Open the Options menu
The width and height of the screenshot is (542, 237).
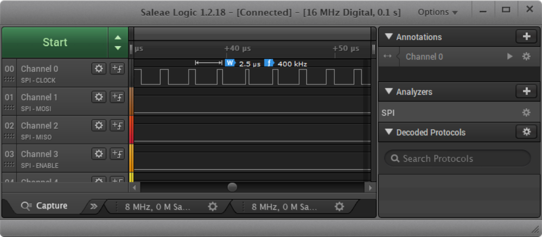(x=438, y=12)
